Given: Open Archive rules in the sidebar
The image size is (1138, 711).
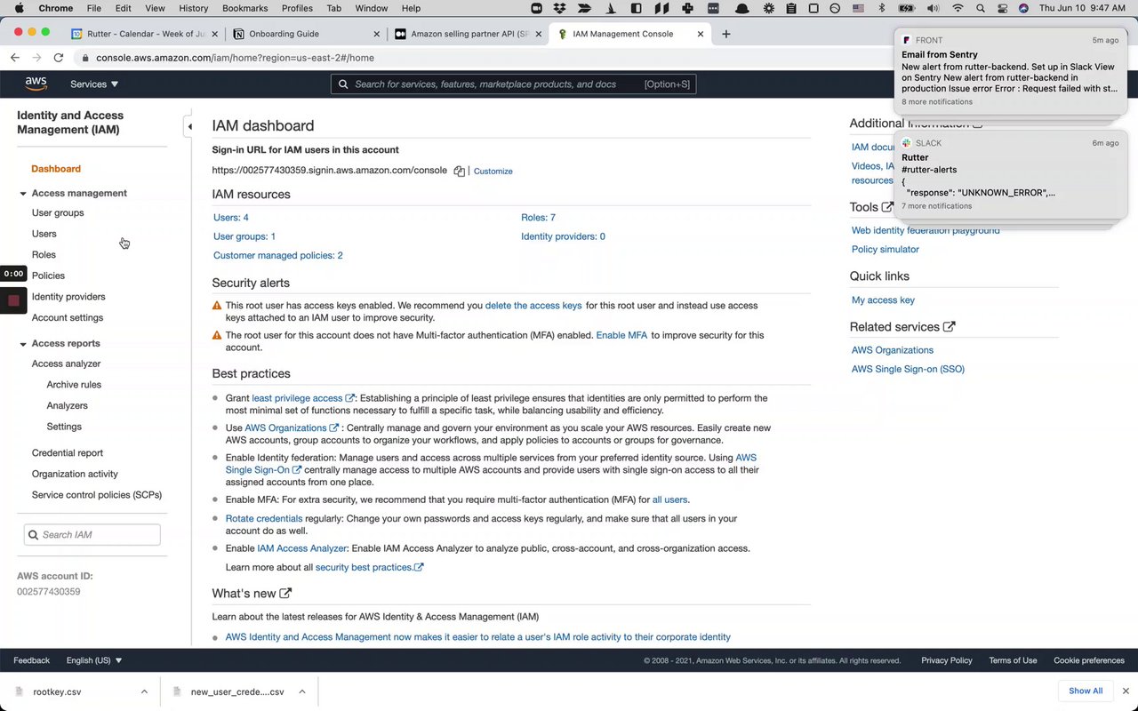Looking at the screenshot, I should [x=74, y=385].
